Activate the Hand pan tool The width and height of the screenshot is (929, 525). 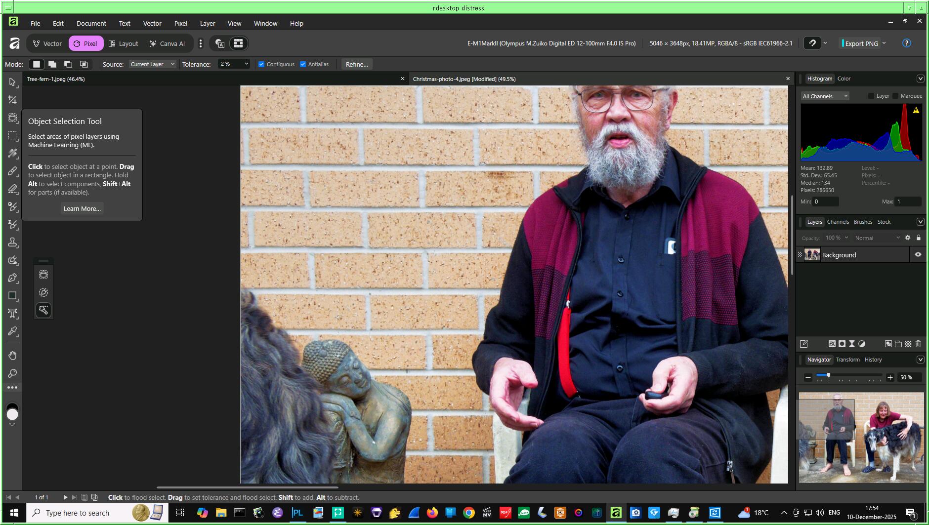coord(12,356)
